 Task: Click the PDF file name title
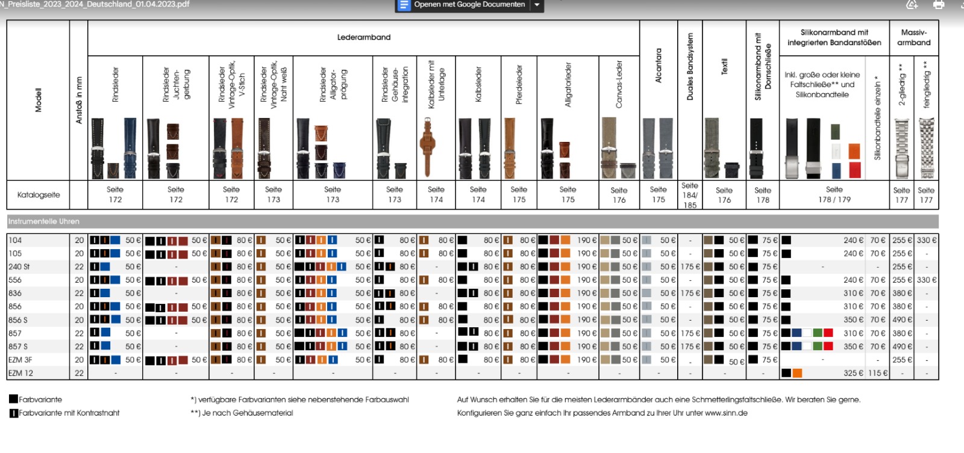[x=95, y=4]
